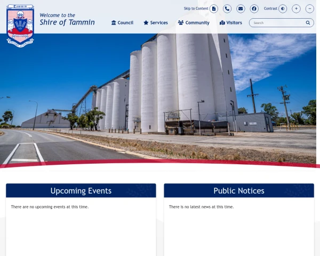Click the grain silos banner image
The height and width of the screenshot is (256, 320).
click(x=158, y=99)
